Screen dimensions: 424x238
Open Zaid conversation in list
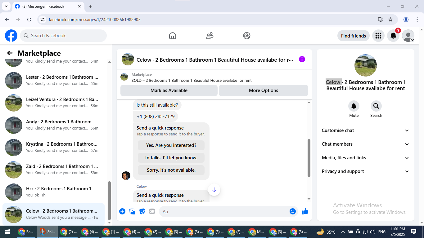pyautogui.click(x=53, y=170)
